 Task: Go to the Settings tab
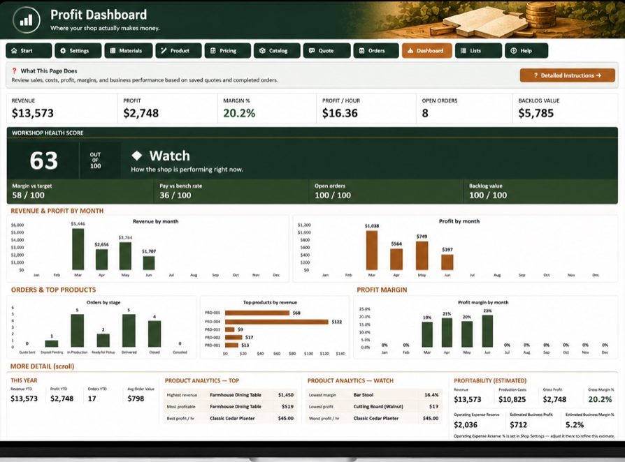(x=78, y=50)
